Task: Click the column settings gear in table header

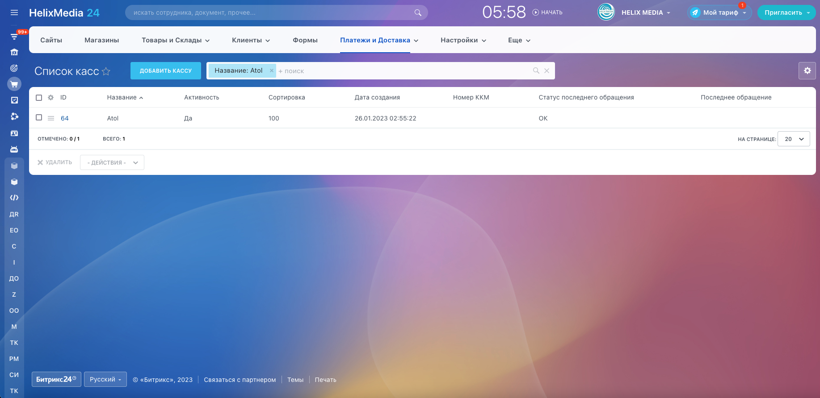Action: [x=51, y=97]
